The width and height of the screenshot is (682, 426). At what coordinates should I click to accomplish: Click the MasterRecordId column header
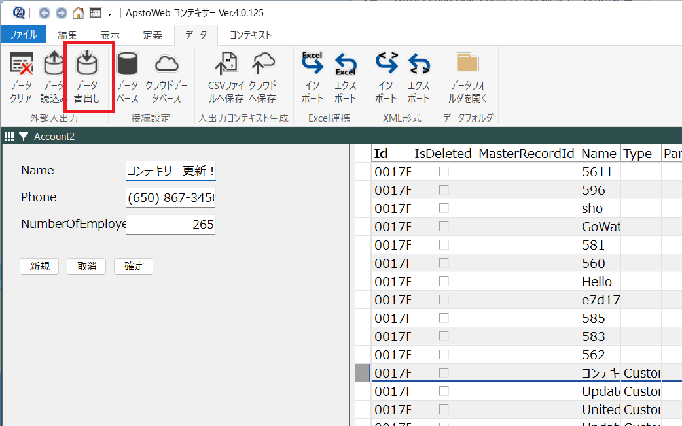527,154
